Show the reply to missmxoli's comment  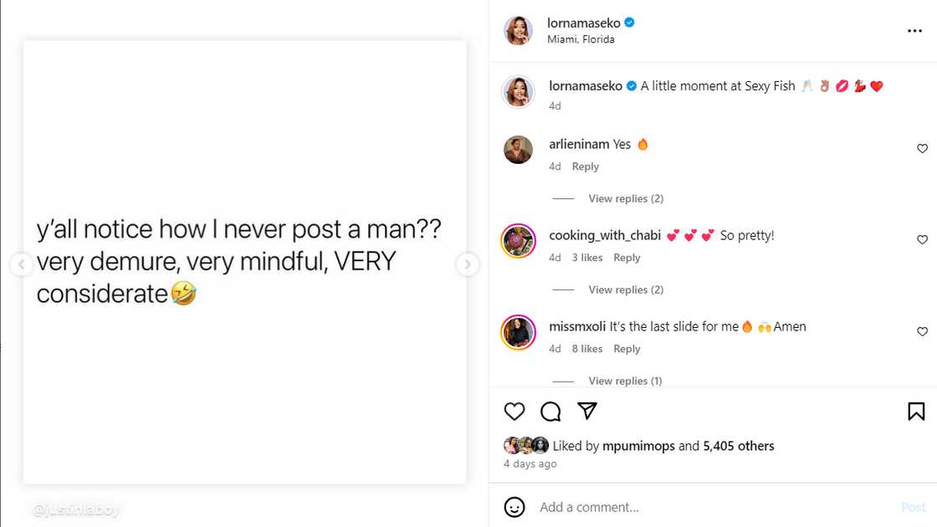[x=626, y=381]
